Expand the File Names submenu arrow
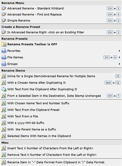This screenshot has height=166, width=122. (119, 57)
